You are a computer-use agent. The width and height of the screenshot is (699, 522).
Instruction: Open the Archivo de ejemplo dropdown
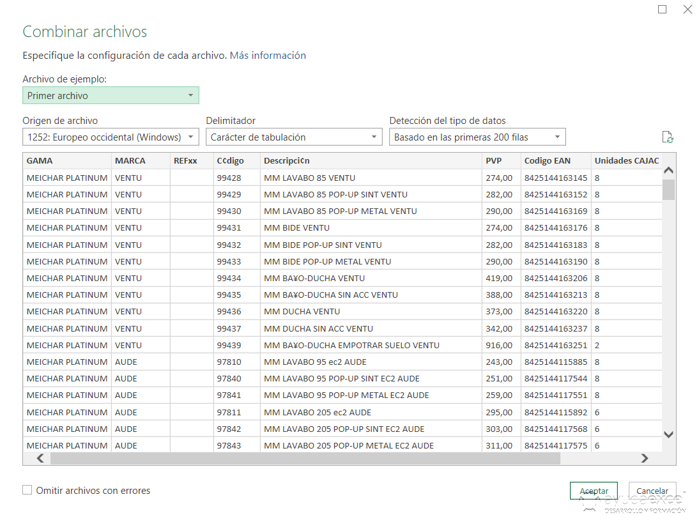111,95
